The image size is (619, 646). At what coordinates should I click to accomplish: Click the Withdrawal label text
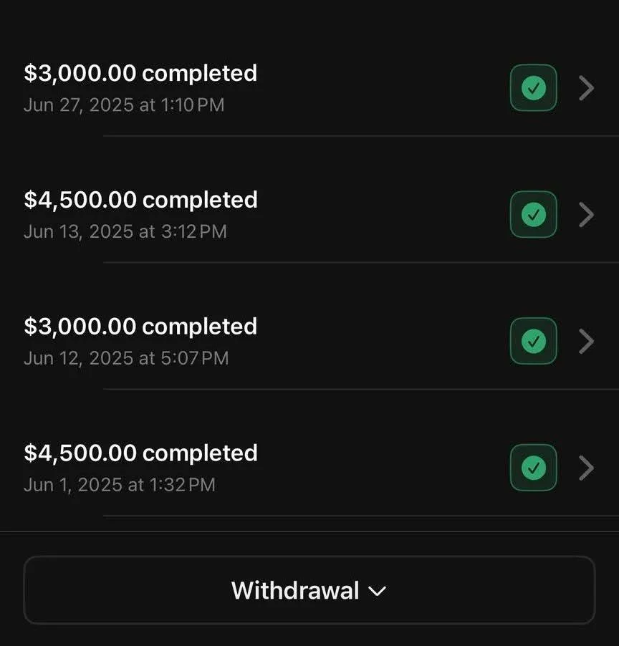(295, 590)
